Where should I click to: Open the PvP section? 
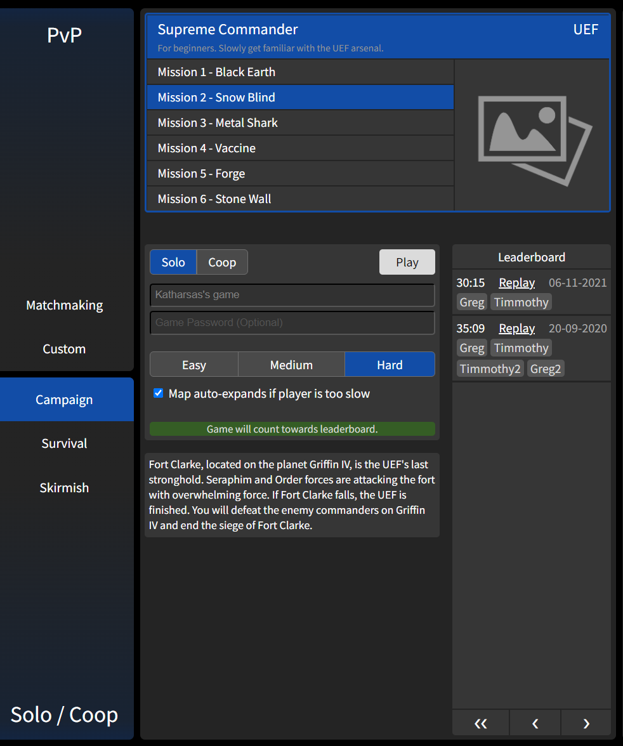pos(64,36)
